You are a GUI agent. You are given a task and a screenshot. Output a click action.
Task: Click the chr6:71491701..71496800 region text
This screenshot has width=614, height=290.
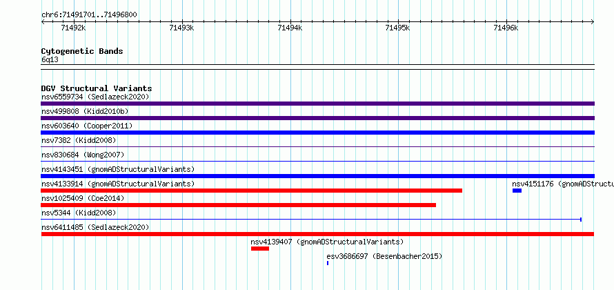89,15
